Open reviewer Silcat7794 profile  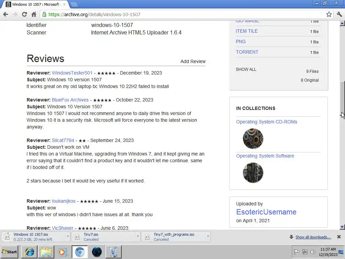63,140
